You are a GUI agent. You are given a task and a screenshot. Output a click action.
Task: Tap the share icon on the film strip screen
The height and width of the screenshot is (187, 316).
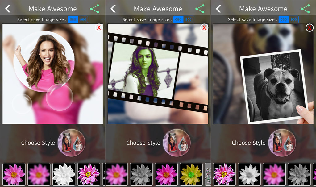(x=200, y=9)
